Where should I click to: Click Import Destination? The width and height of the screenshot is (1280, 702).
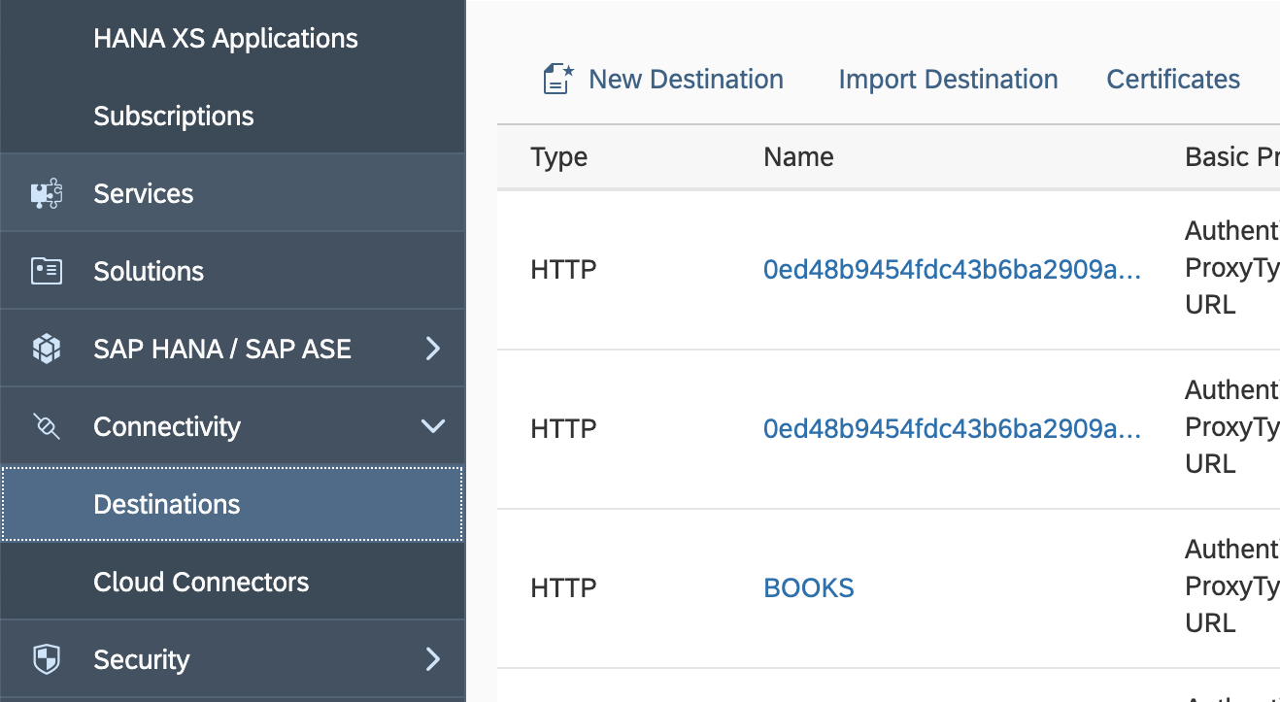[948, 79]
